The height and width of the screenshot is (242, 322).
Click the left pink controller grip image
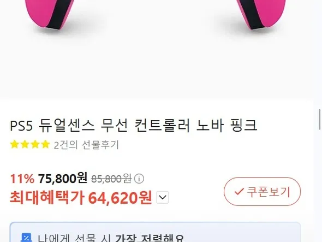pyautogui.click(x=49, y=14)
